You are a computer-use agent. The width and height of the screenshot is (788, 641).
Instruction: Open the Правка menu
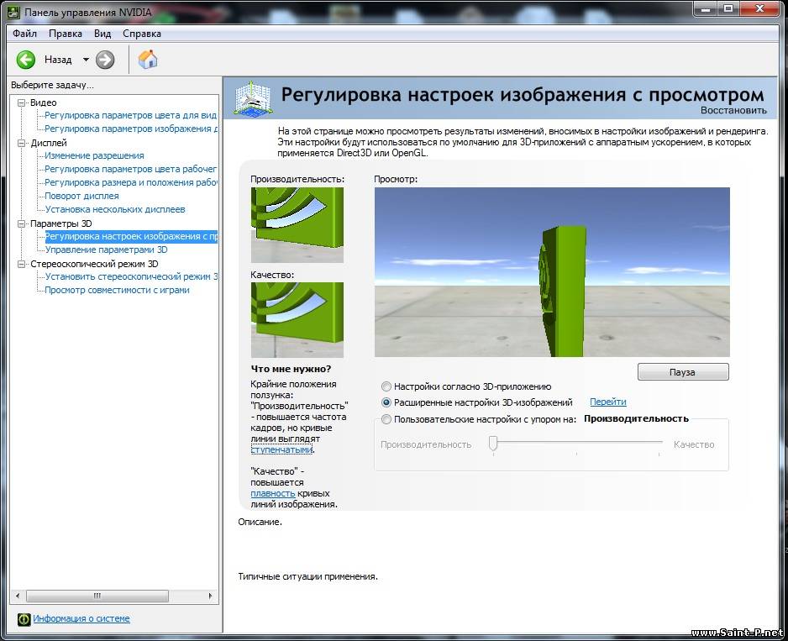click(x=66, y=34)
